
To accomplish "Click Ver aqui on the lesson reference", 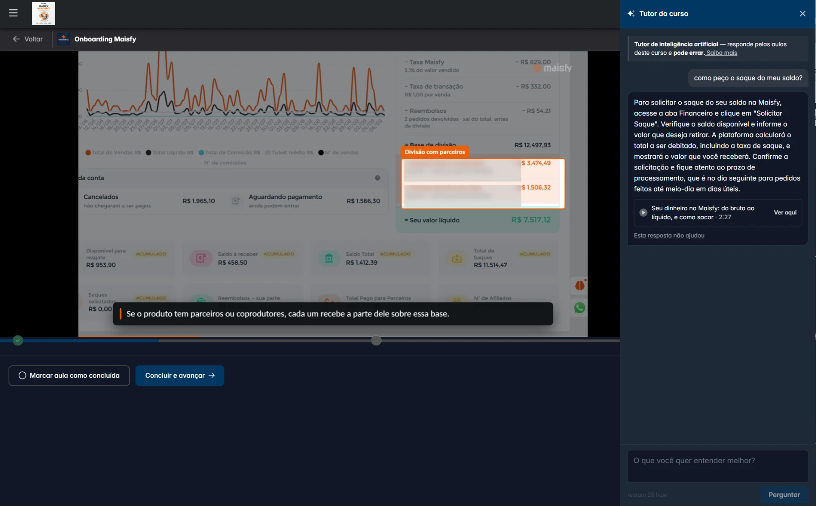I will coord(785,212).
